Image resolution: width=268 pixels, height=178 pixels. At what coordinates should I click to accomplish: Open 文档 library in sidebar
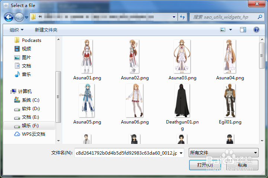coord(26,66)
